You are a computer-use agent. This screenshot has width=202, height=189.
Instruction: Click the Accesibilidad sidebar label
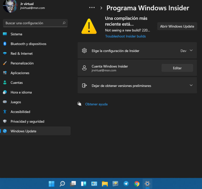coord(20,112)
